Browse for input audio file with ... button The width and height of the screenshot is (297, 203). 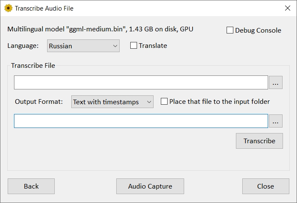(x=276, y=83)
